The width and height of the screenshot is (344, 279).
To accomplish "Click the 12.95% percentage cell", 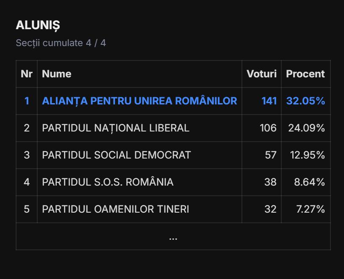I will coord(307,155).
